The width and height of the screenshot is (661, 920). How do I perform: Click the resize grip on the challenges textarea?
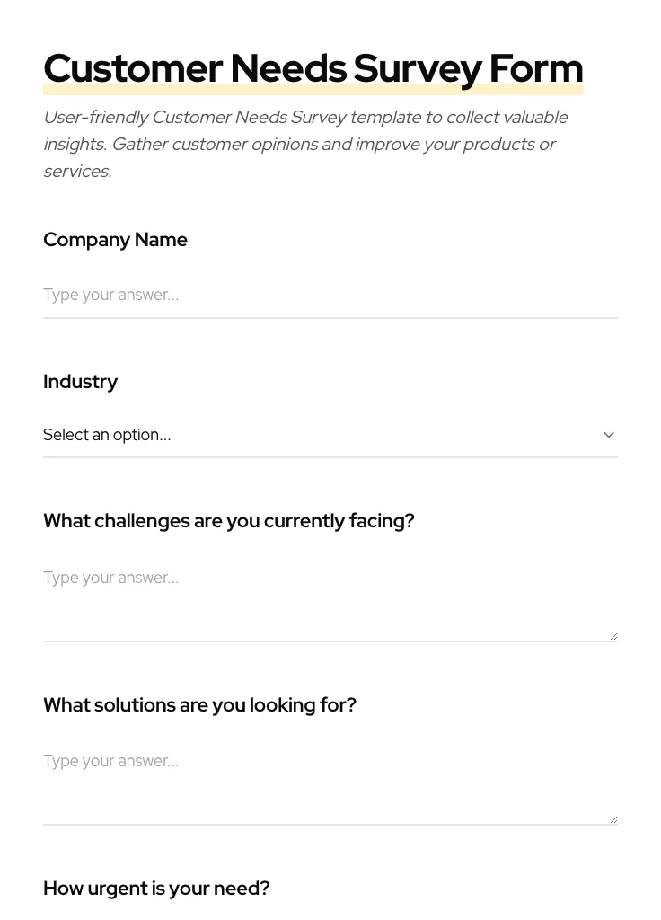(613, 634)
